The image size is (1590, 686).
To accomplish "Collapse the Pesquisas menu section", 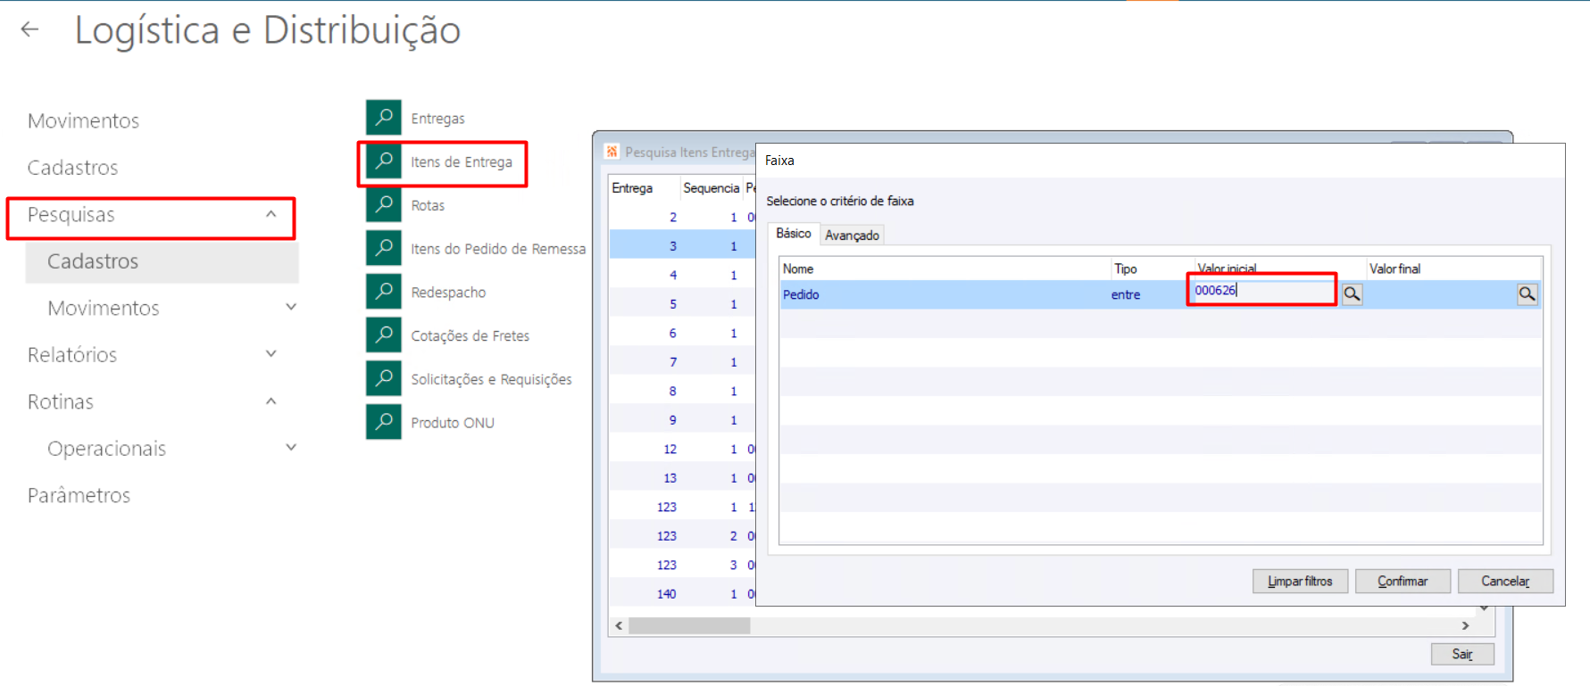I will (x=271, y=215).
